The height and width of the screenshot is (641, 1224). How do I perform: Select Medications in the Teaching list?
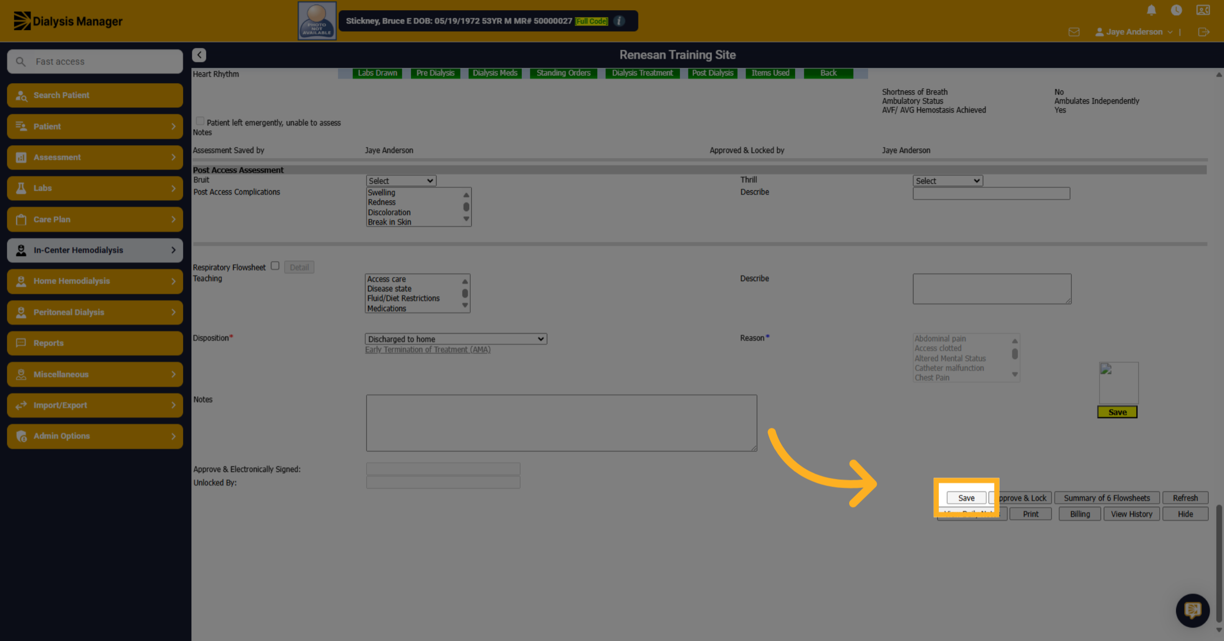[x=387, y=309]
